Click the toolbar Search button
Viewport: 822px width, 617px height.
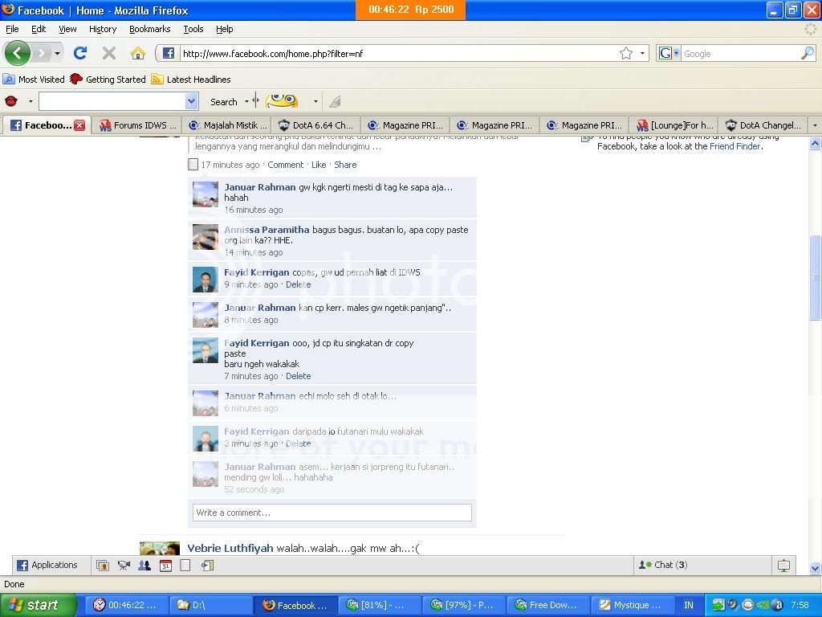224,102
